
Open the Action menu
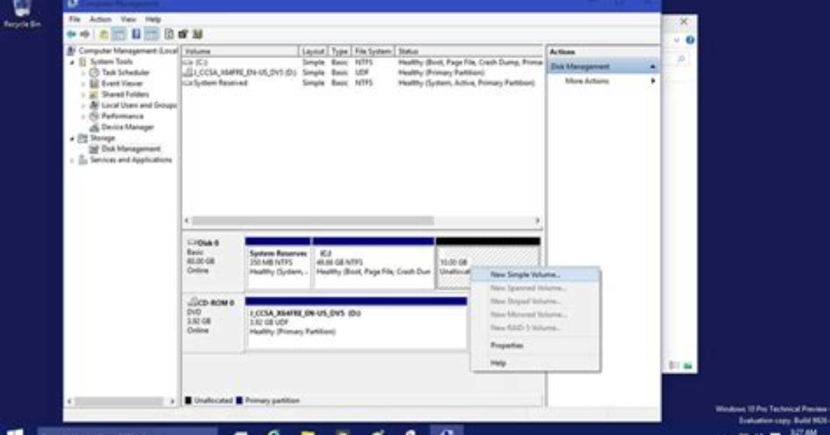tap(100, 19)
